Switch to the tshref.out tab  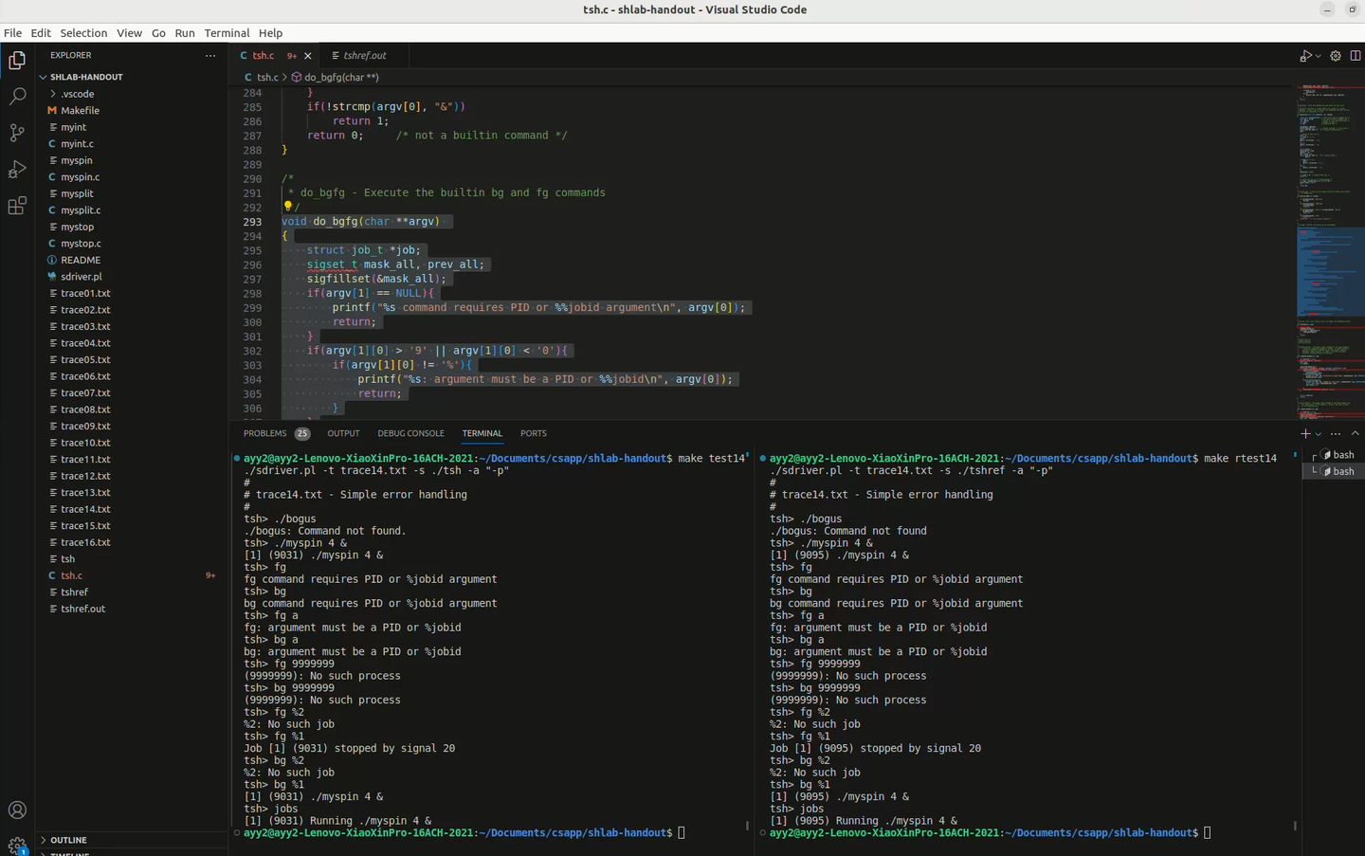[x=365, y=55]
